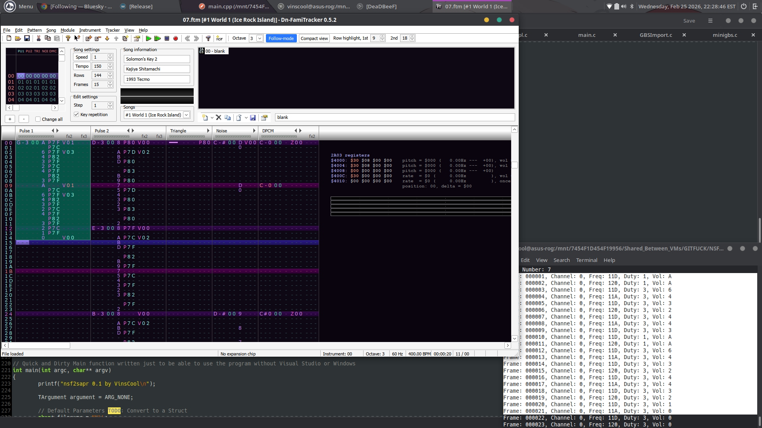Click the Play song toolbar icon

coord(148,38)
